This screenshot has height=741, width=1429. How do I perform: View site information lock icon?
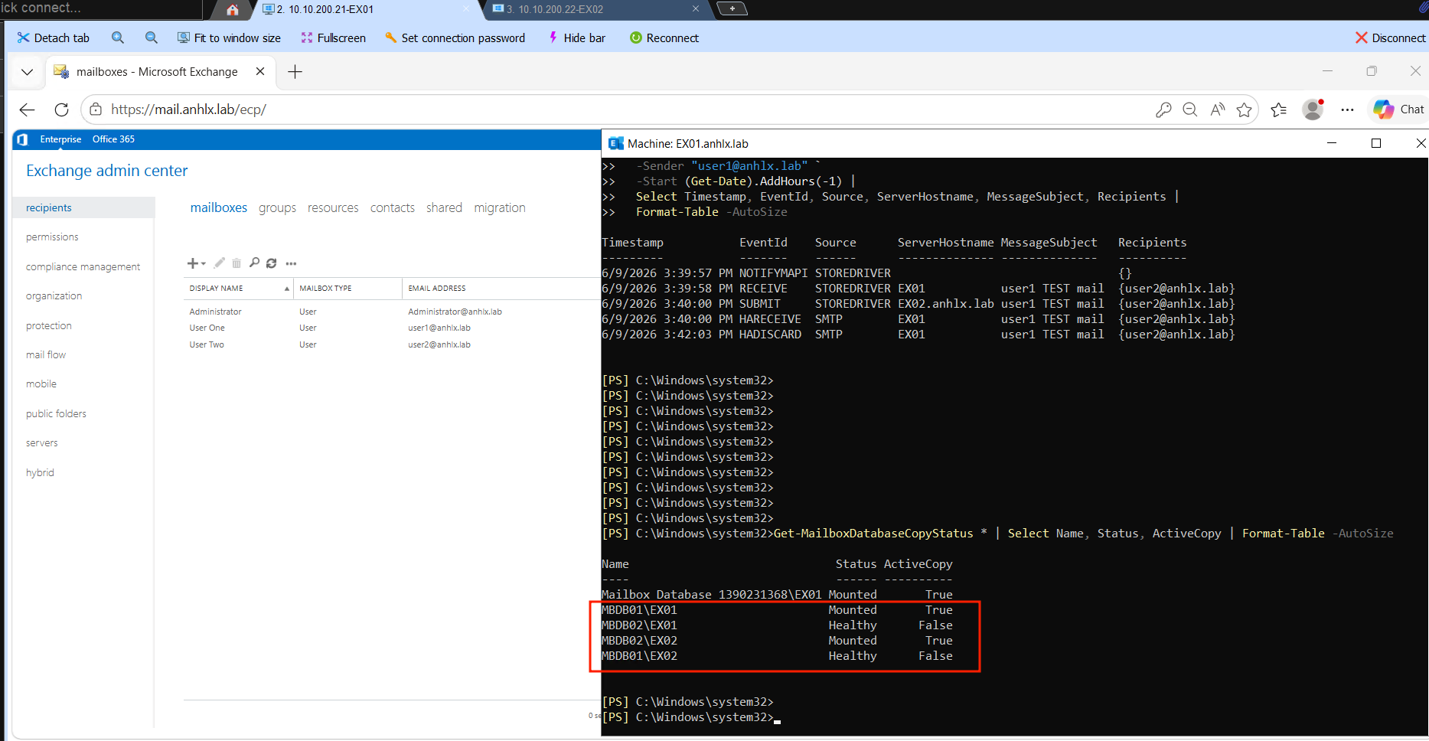(96, 109)
